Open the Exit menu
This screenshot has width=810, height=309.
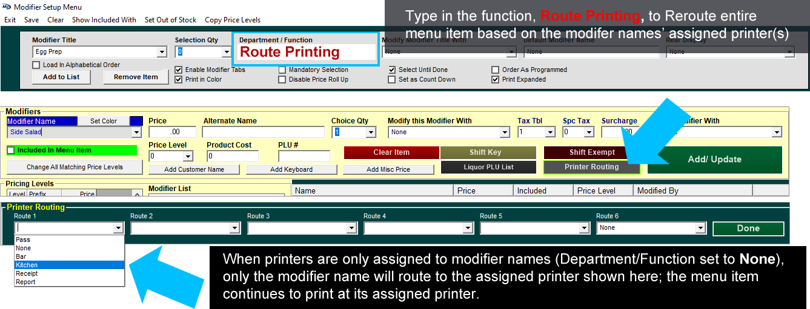click(10, 20)
